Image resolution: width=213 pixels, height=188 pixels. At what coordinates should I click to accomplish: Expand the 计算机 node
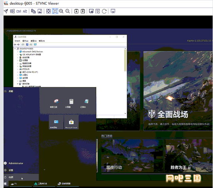pyautogui.click(x=18, y=75)
